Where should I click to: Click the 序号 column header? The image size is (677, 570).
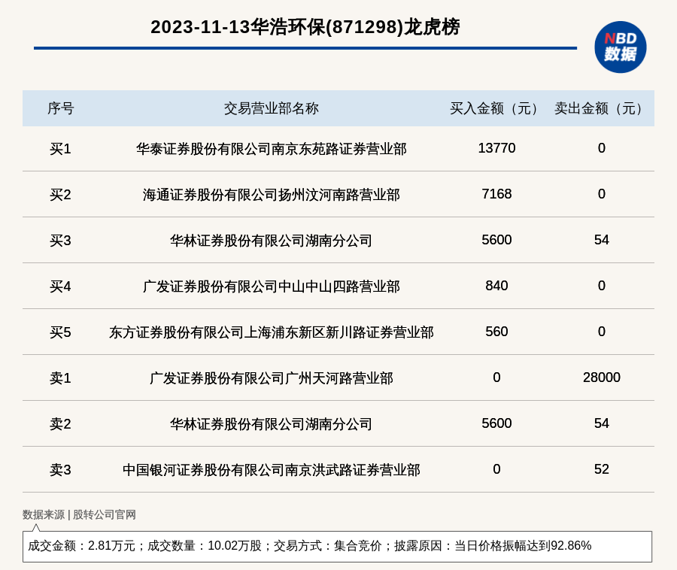click(x=60, y=108)
